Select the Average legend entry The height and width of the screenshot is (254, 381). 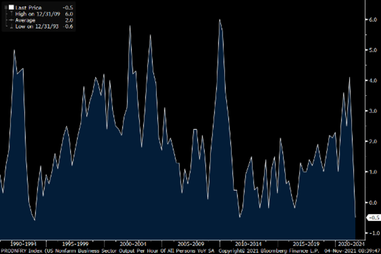pyautogui.click(x=25, y=20)
